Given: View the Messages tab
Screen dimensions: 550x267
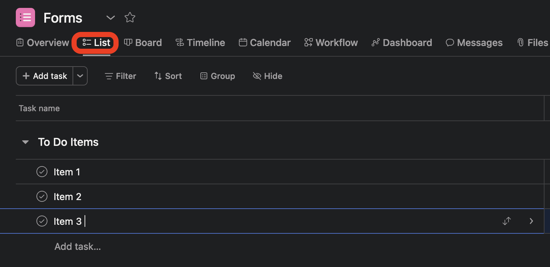Looking at the screenshot, I should click(474, 43).
